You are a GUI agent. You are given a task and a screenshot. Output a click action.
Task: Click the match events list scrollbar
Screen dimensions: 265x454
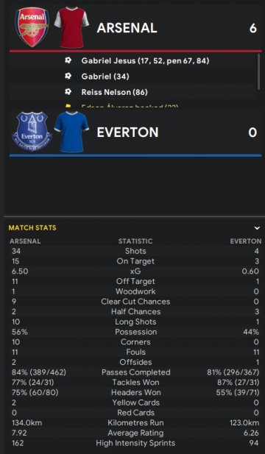(258, 71)
